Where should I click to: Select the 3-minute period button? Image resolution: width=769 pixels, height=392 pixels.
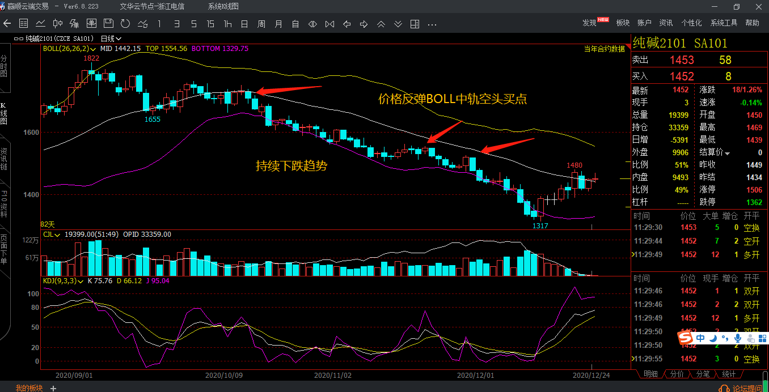(177, 24)
